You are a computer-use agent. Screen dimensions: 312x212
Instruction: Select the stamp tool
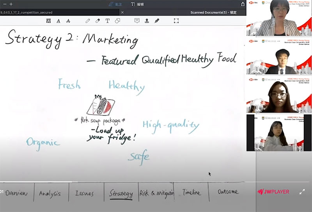coord(147,21)
